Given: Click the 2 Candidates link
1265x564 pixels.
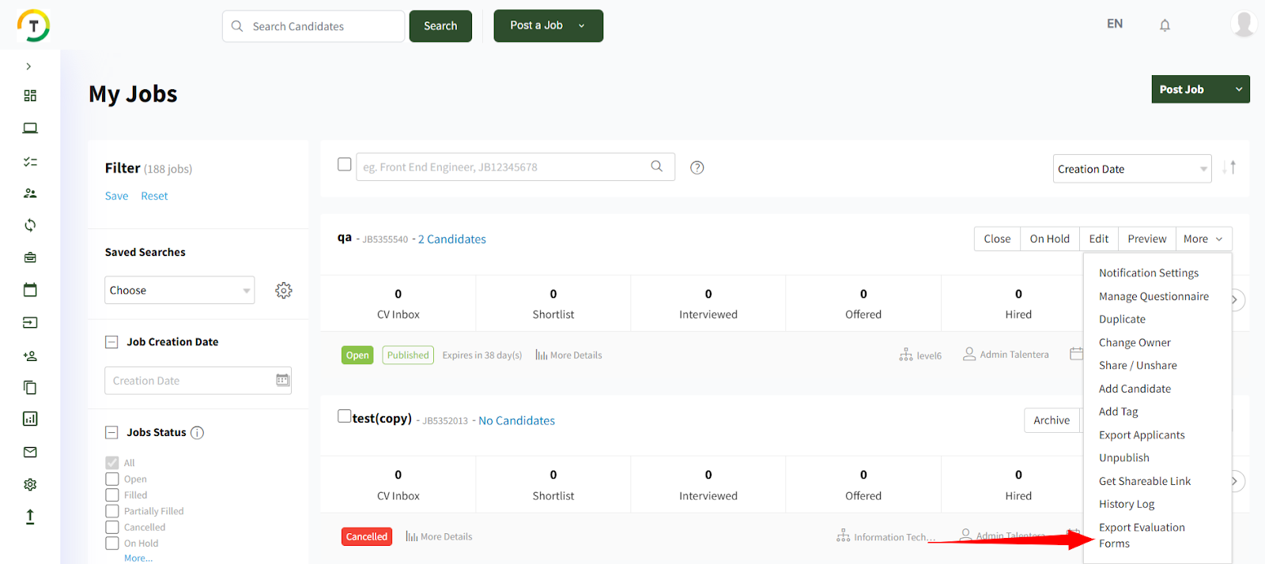Looking at the screenshot, I should point(451,239).
